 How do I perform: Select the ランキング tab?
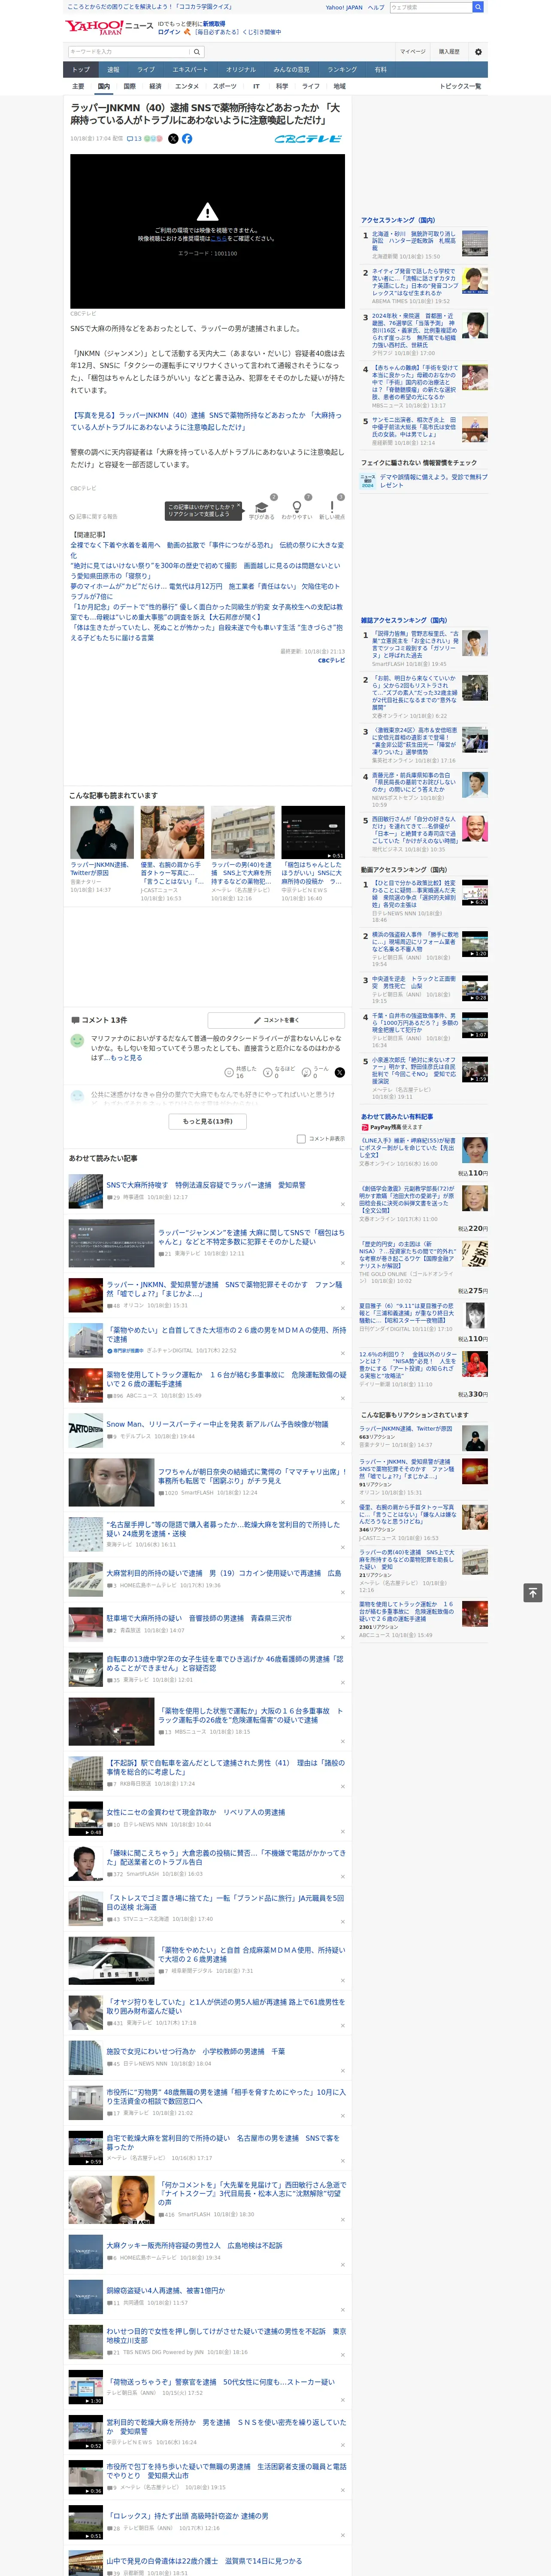[x=343, y=70]
